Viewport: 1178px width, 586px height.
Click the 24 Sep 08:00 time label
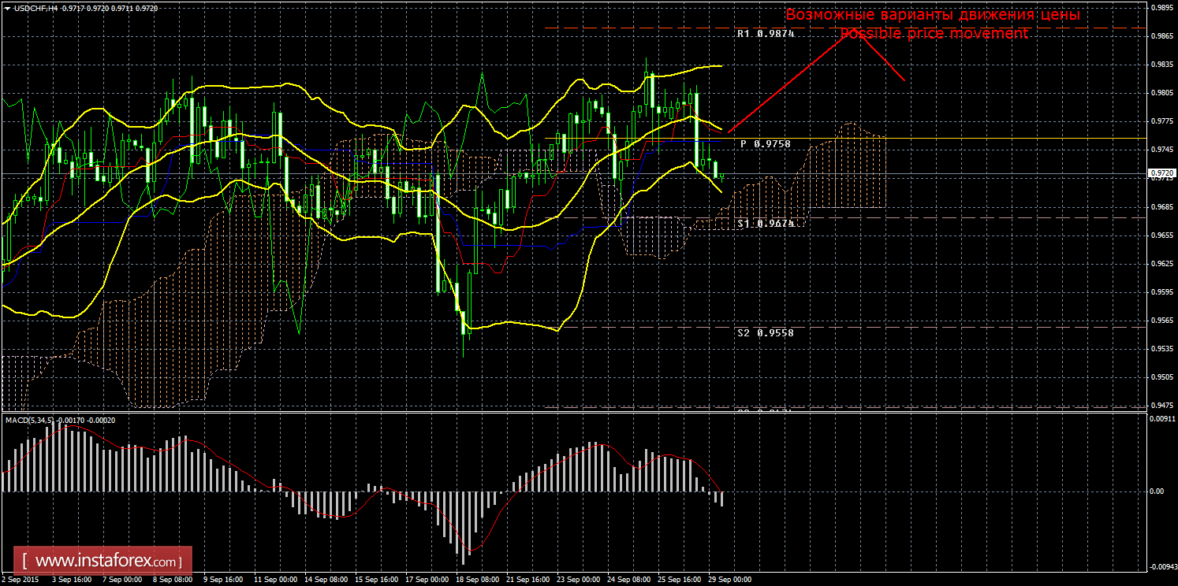[x=628, y=580]
